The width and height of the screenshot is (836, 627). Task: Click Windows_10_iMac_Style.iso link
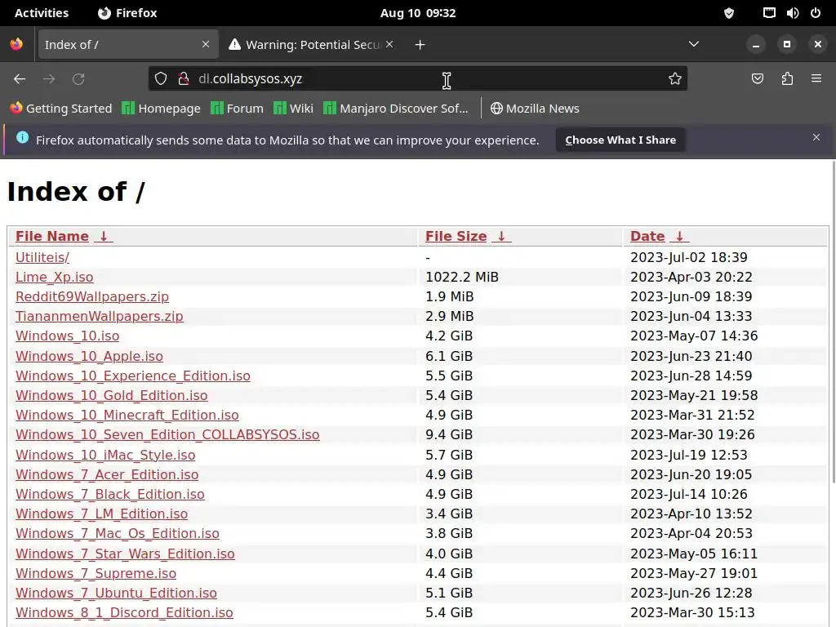[105, 455]
